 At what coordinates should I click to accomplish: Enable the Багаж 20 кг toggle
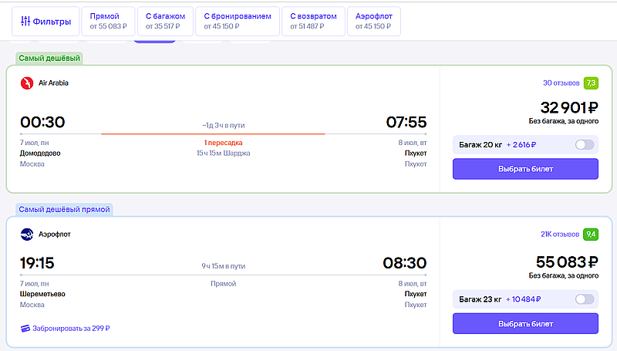(585, 145)
